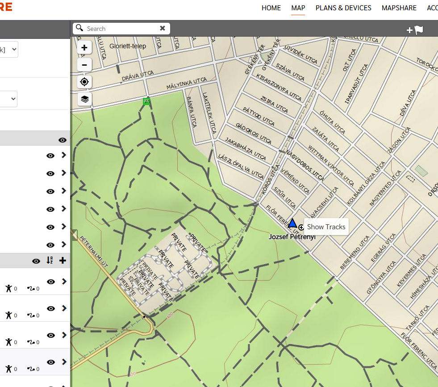Open the top sidebar dropdown ending in k]
This screenshot has width=438, height=387.
8,50
